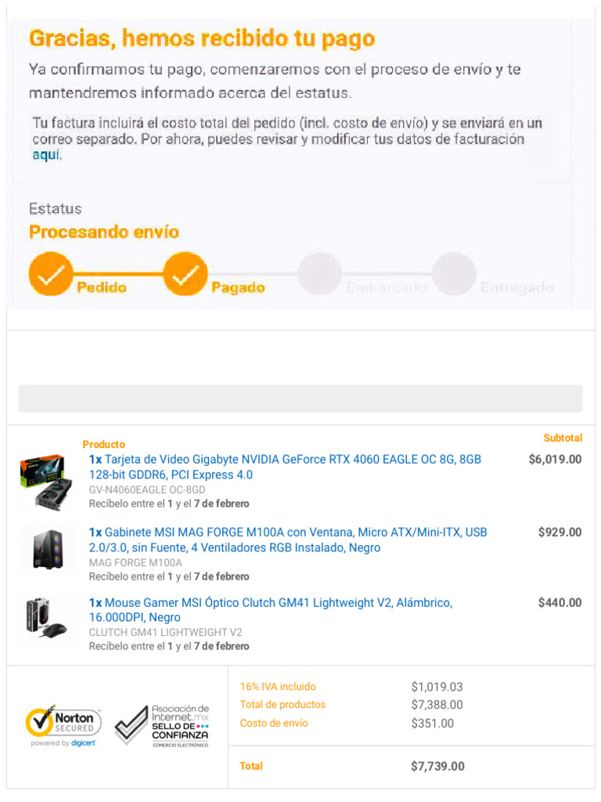Click the Pagado step label

(238, 287)
